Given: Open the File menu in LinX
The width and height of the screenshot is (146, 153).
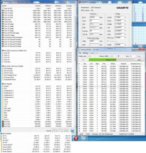Looking at the screenshot, I should coord(80,53).
